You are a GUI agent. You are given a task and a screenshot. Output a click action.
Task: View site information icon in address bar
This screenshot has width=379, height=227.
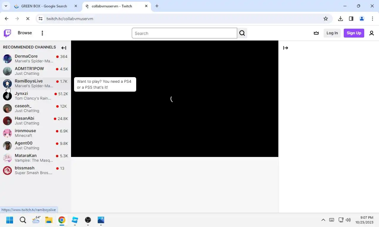41,19
